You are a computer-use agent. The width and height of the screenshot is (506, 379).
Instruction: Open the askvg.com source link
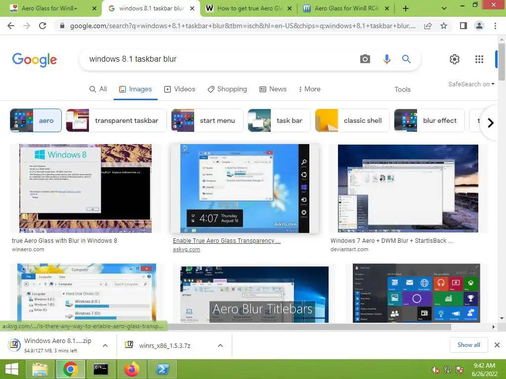point(186,249)
